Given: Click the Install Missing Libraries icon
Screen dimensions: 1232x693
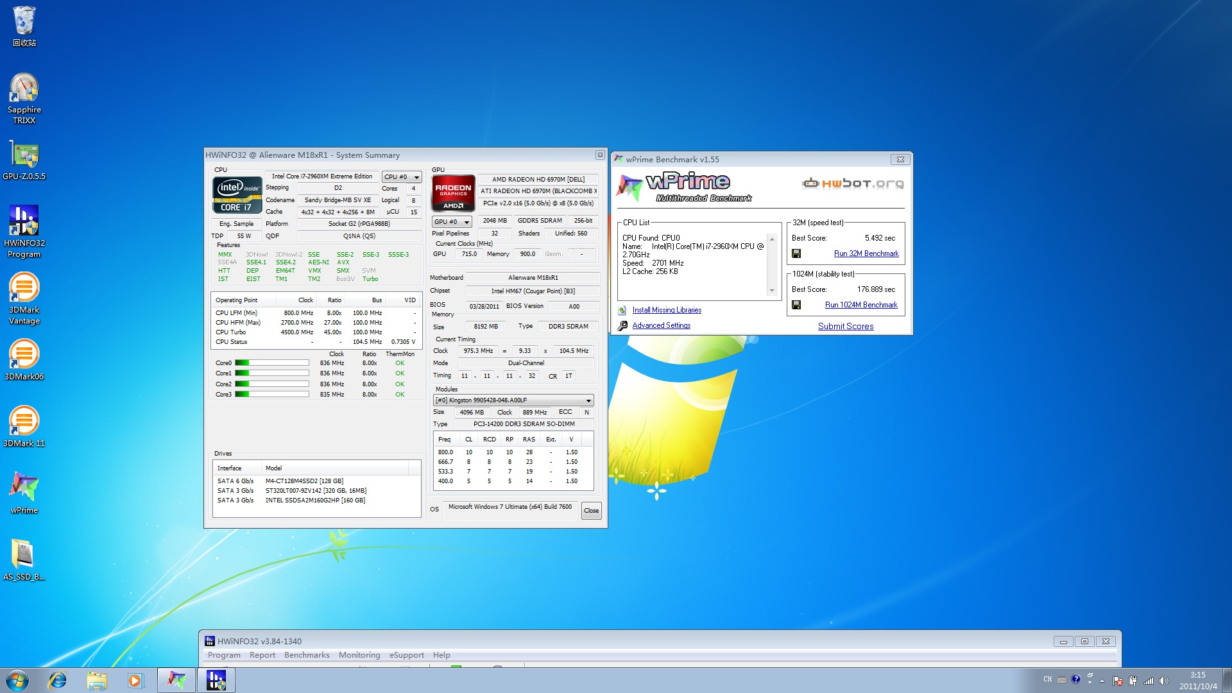Looking at the screenshot, I should tap(622, 310).
